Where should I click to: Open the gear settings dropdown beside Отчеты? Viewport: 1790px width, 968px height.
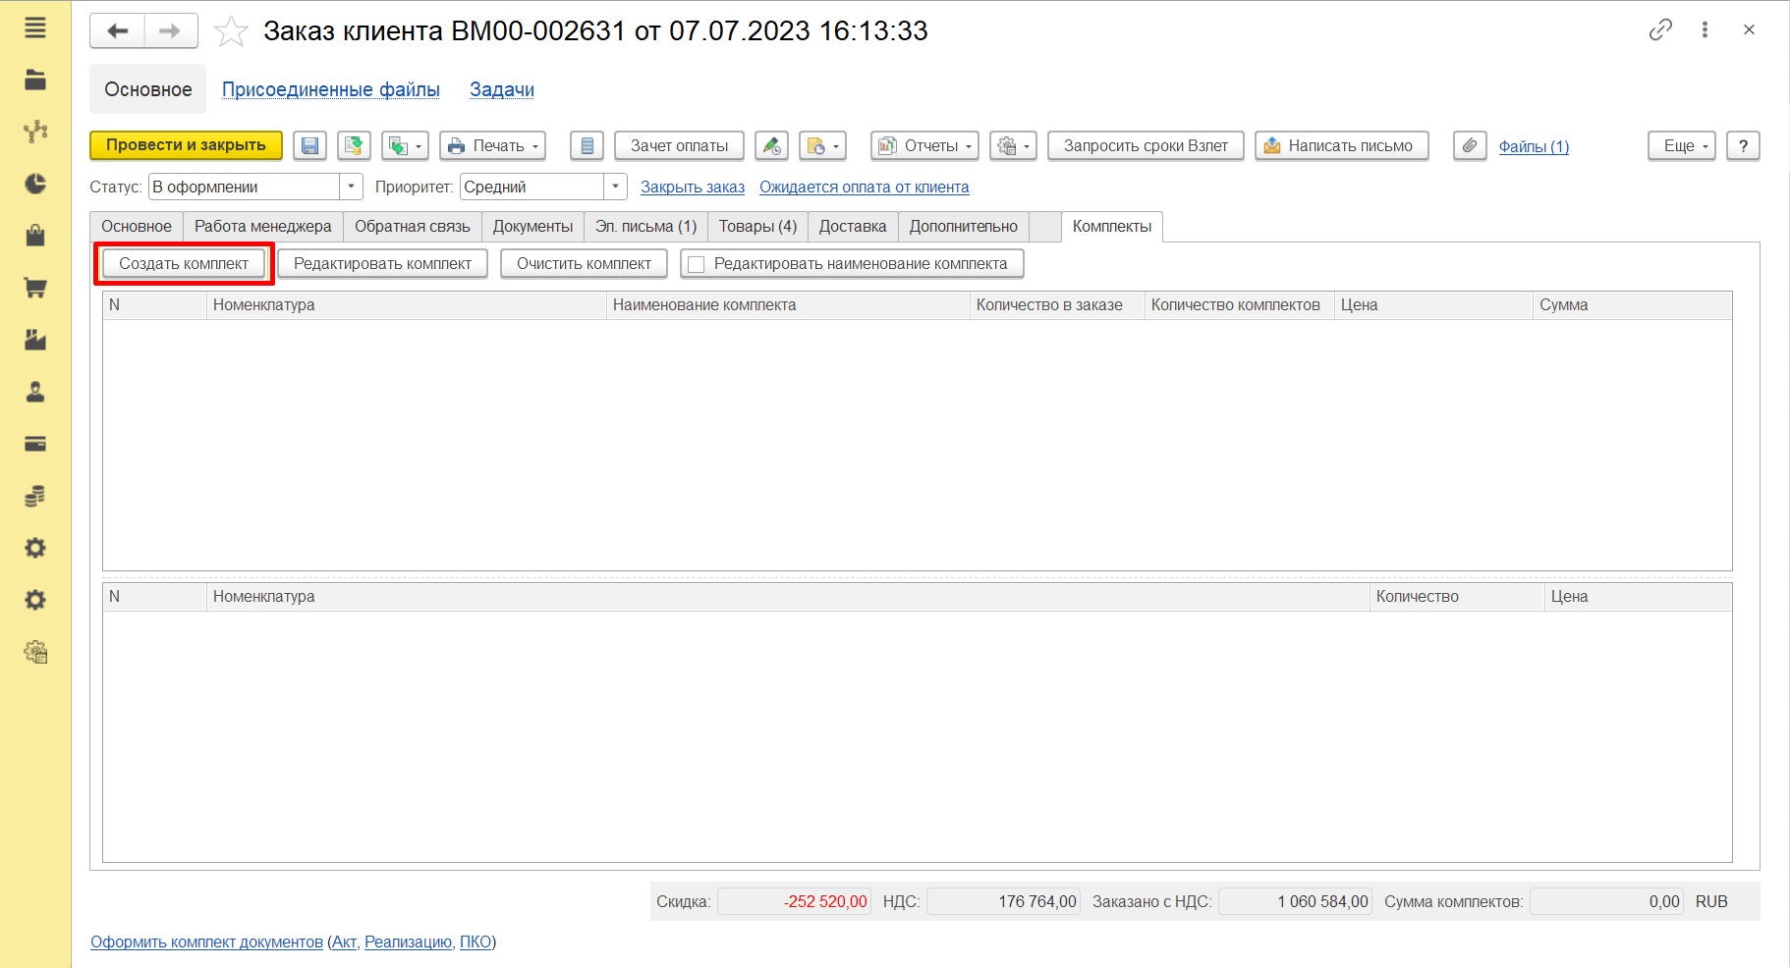[1013, 146]
